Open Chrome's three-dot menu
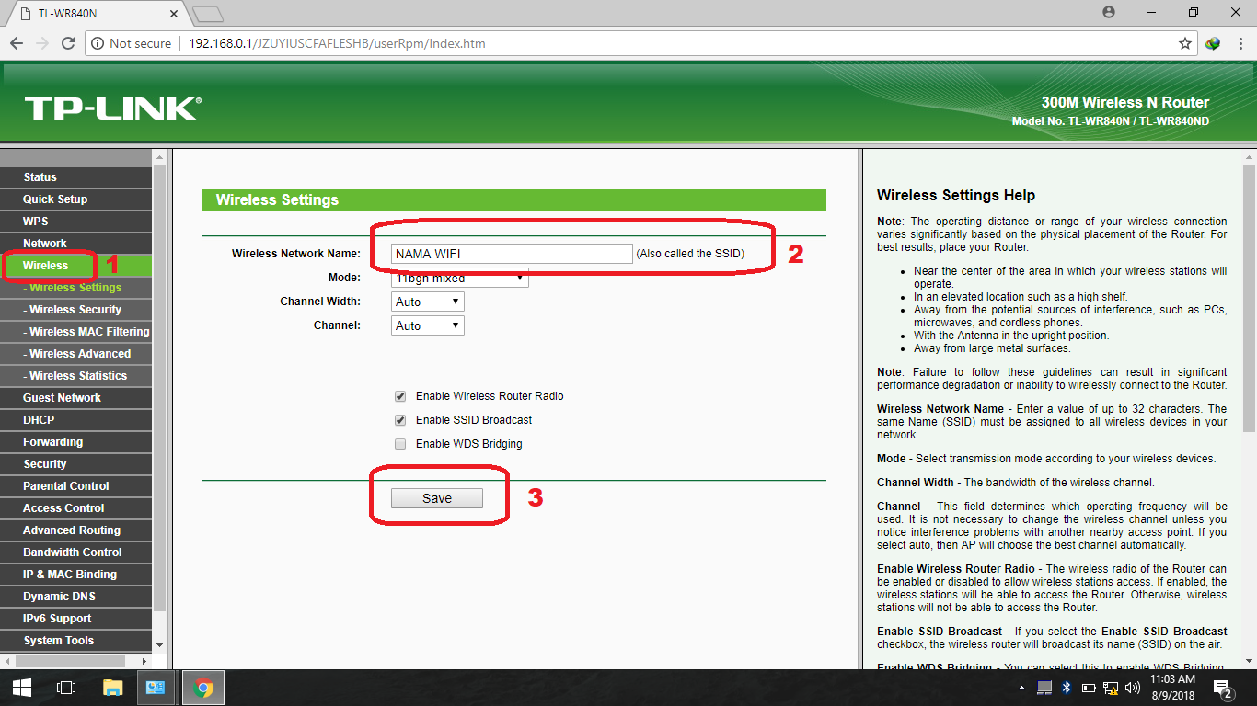Screen dimensions: 1257x706 1240,43
